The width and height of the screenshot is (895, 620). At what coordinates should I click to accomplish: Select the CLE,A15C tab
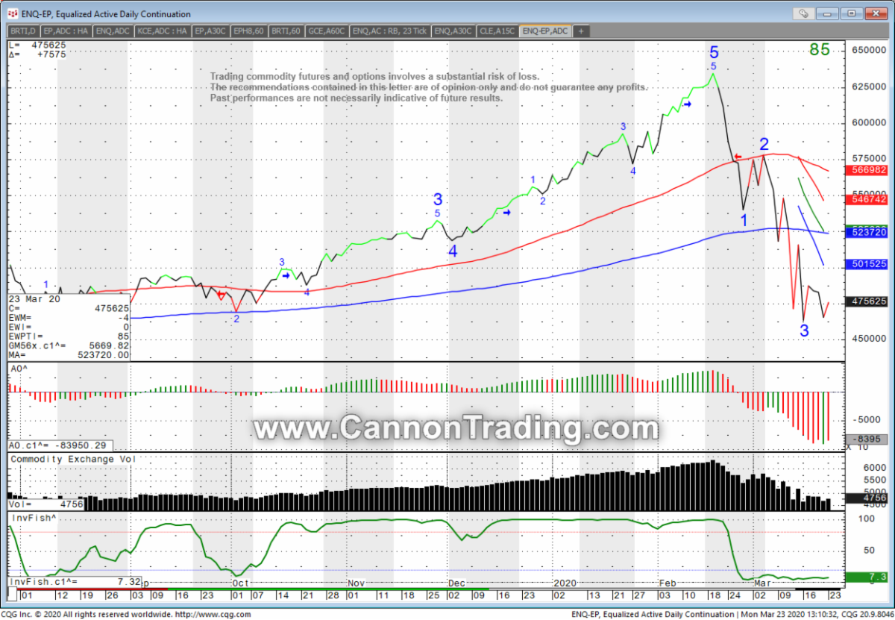tap(497, 31)
